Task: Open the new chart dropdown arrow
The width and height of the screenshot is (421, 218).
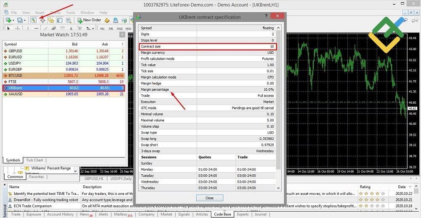Action: [x=14, y=20]
